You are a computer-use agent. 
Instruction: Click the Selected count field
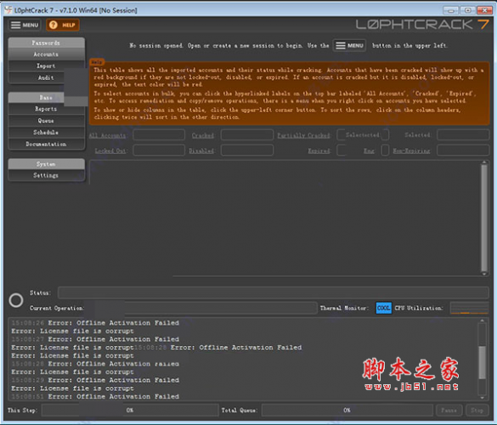click(x=463, y=135)
